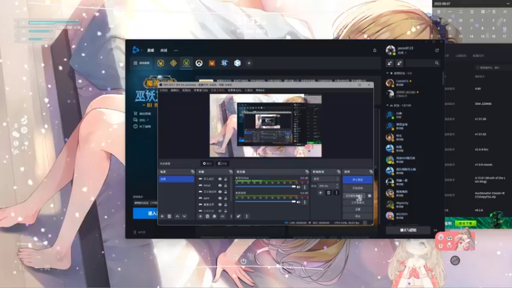Open source properties gear in Sources toolbar

coord(214,216)
